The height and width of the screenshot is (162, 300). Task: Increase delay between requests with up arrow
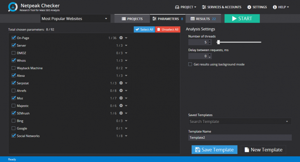point(210,55)
